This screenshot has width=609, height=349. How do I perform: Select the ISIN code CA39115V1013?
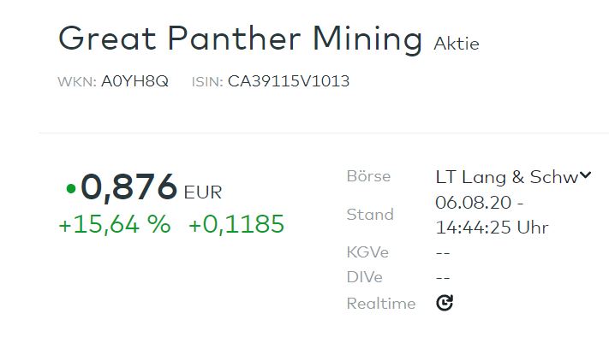(x=289, y=82)
